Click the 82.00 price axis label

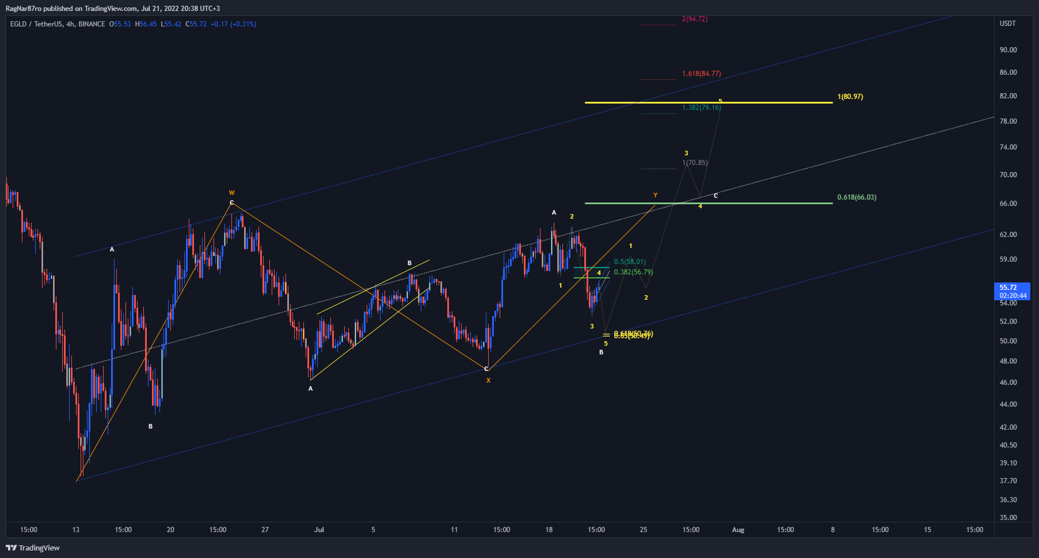pyautogui.click(x=1008, y=96)
